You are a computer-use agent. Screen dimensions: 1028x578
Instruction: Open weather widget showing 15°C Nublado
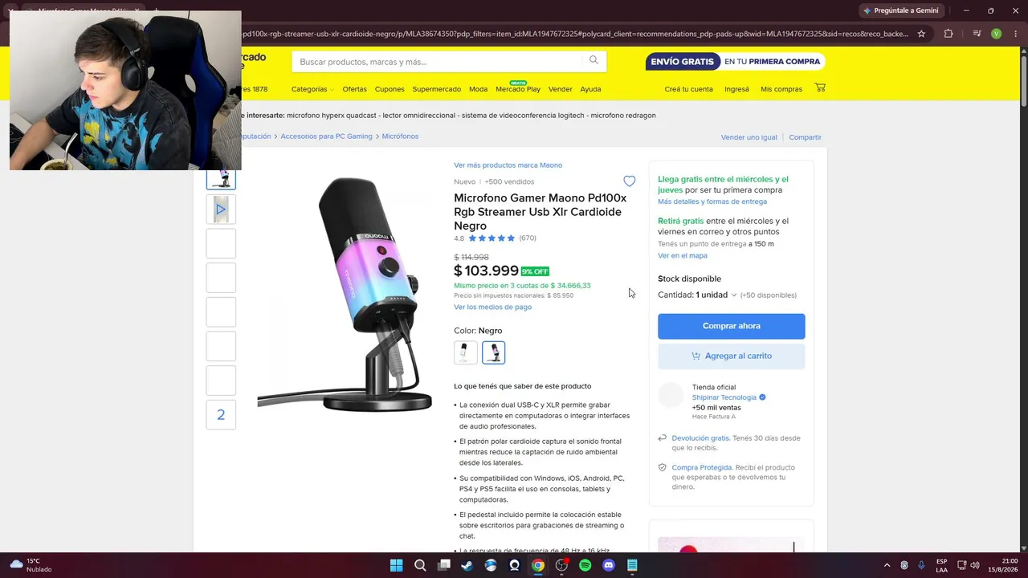point(31,565)
